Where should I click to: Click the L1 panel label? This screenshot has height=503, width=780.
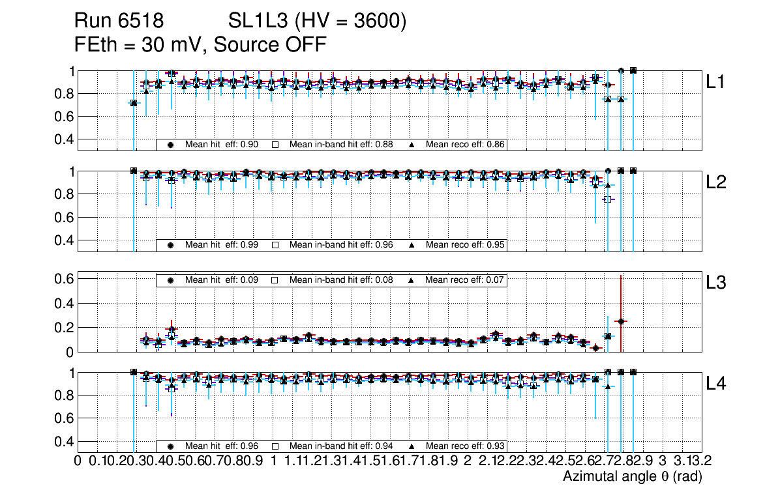pos(716,82)
